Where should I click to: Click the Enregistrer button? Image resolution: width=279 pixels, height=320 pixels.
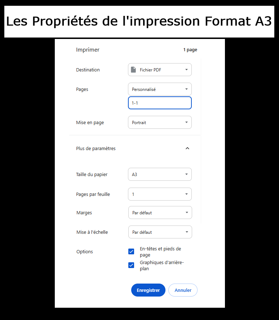click(x=148, y=290)
